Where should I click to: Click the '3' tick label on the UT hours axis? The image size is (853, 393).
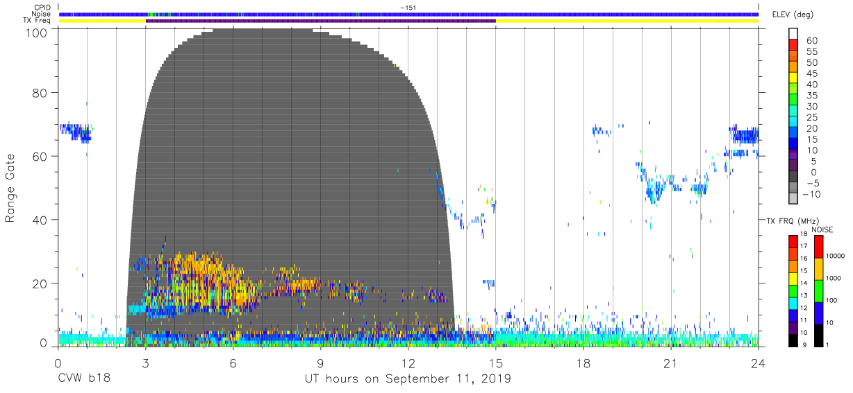point(146,363)
